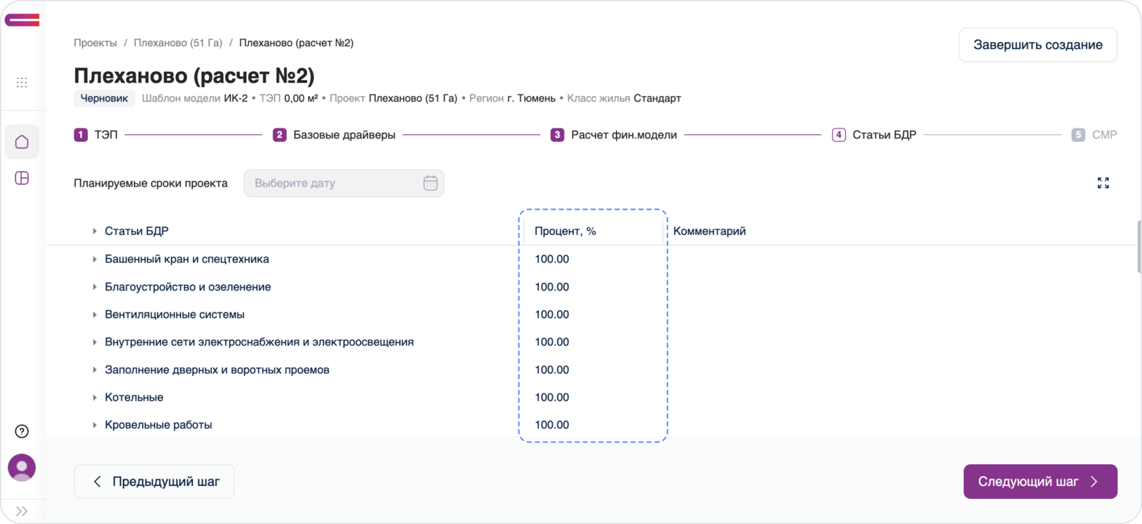Screen dimensions: 1142x524
Task: Go to step 1 ТЭП
Action: tap(97, 135)
